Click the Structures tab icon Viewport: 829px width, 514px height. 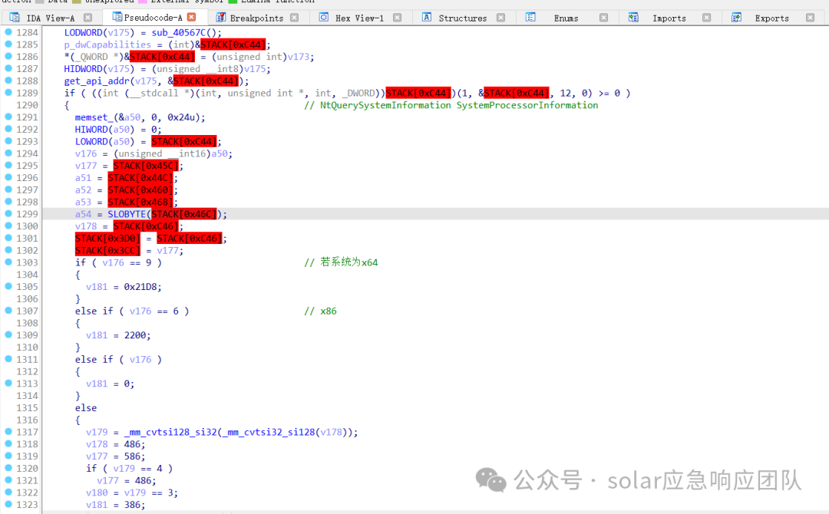(426, 18)
